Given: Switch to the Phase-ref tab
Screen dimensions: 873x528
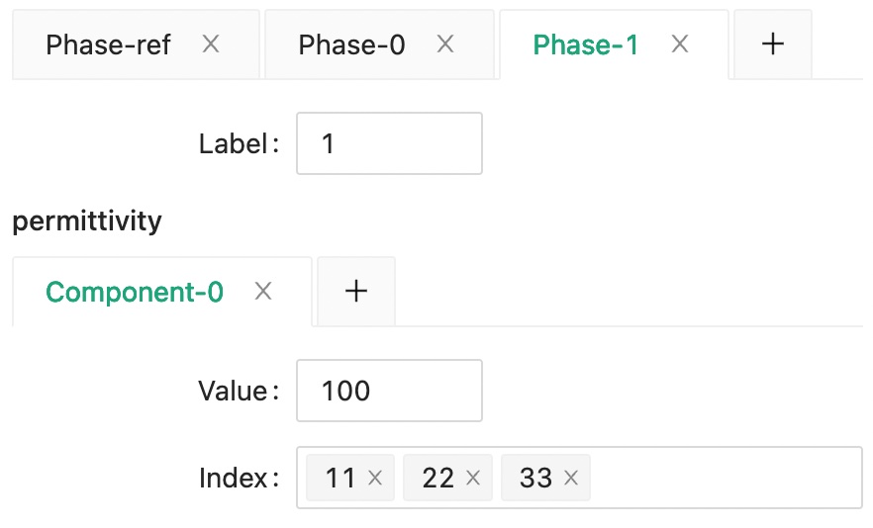Looking at the screenshot, I should coord(109,44).
